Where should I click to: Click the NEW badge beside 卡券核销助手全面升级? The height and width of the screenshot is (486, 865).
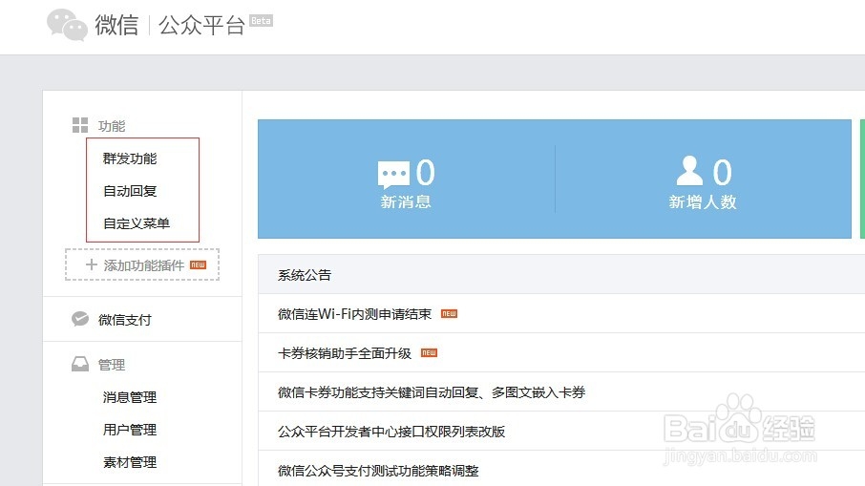point(430,352)
